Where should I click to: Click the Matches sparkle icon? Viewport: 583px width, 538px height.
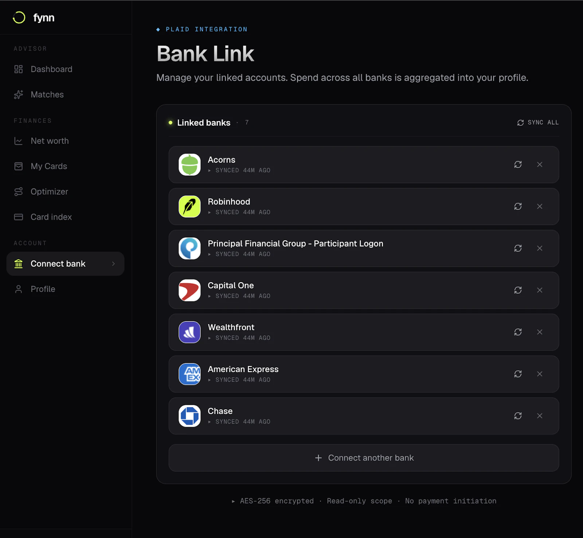coord(19,95)
